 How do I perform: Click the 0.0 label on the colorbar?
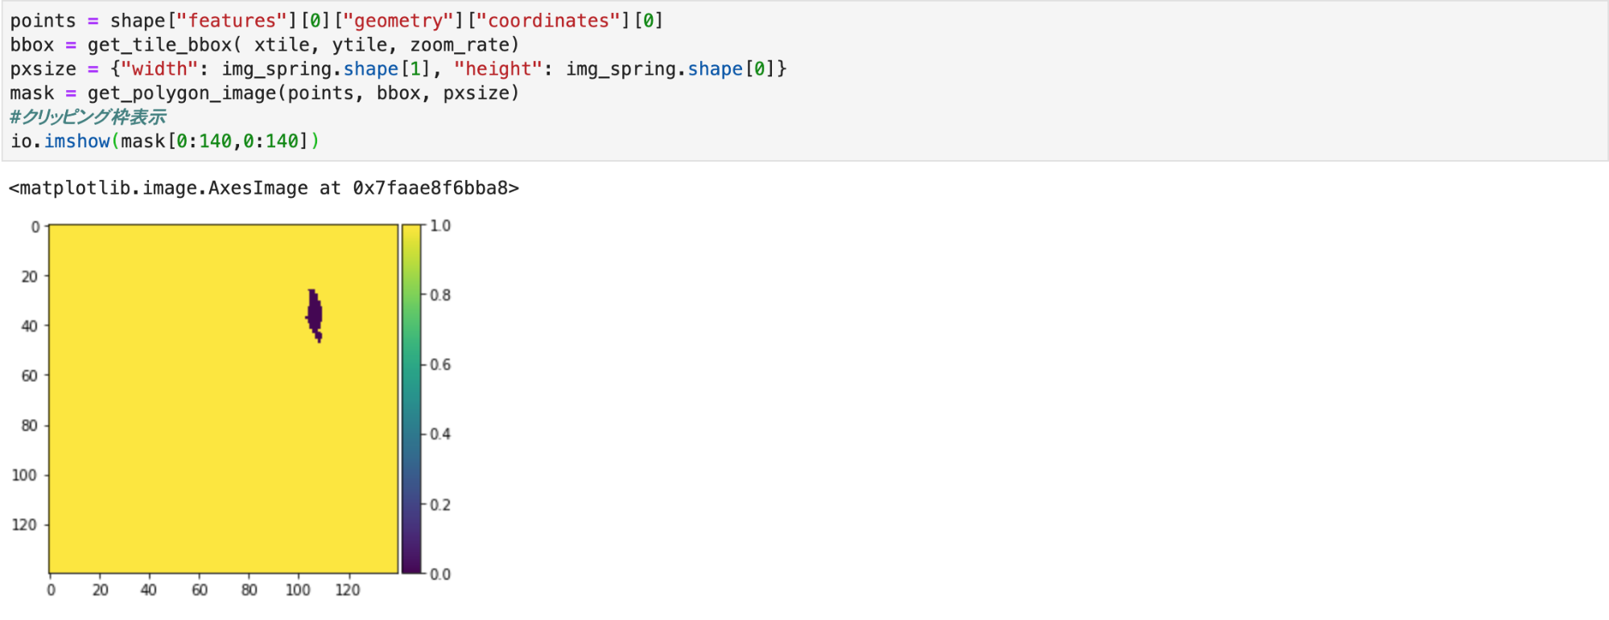(440, 574)
